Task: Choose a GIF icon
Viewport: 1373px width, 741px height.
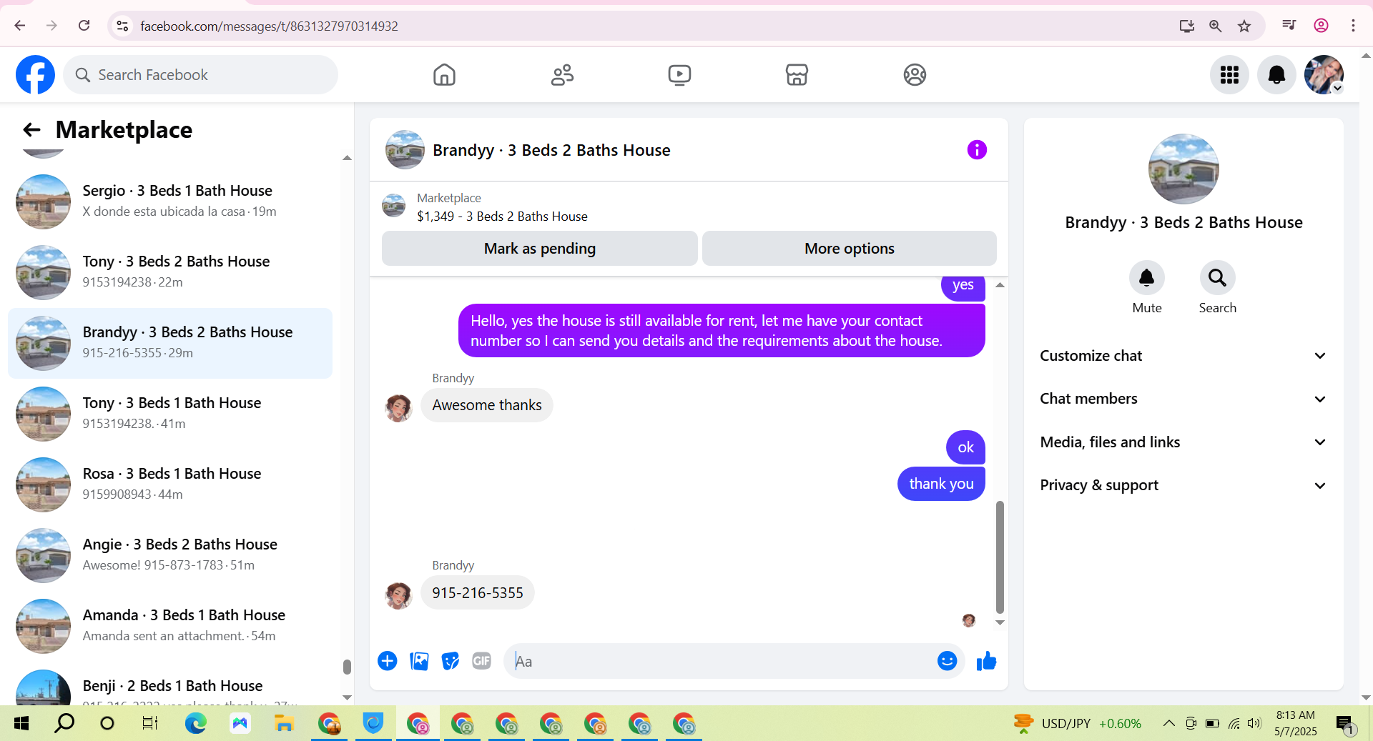Action: [x=482, y=661]
